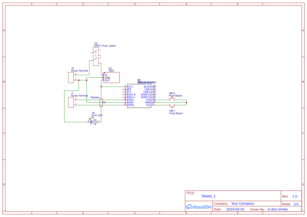
Task: Select the 7805 voltage regulator symbol U2
Action: [111, 77]
